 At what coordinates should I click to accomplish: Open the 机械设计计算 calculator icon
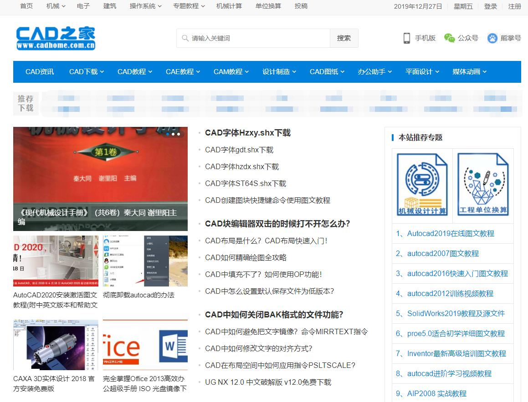coord(422,185)
